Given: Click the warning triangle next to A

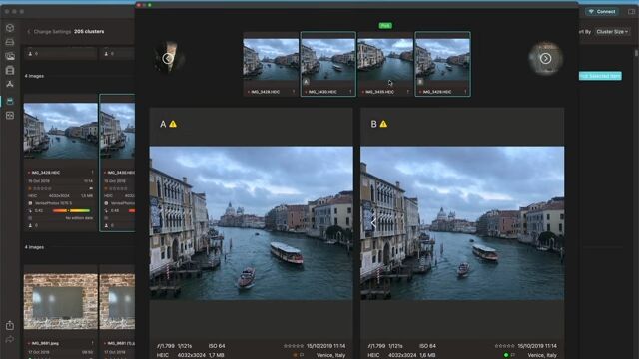Looking at the screenshot, I should (x=173, y=124).
